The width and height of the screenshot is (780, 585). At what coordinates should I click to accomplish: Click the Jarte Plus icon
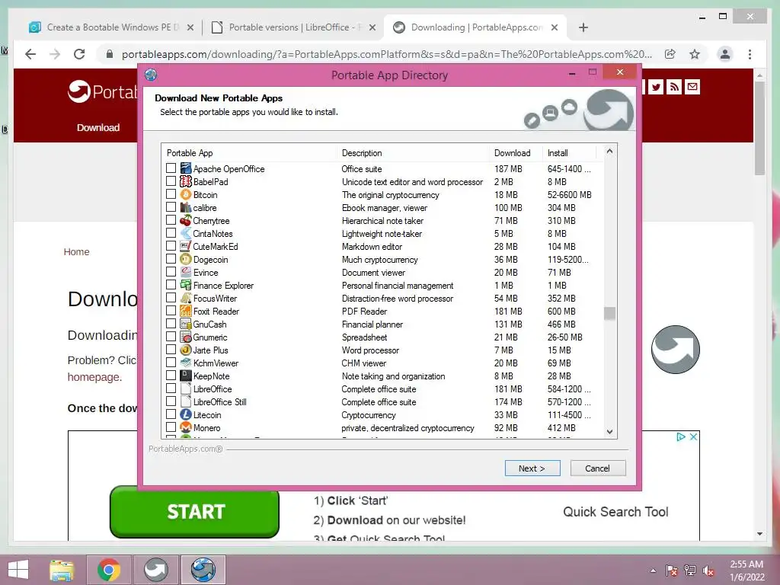click(186, 350)
